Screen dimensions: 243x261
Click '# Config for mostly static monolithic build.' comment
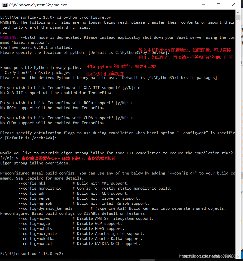(x=122, y=188)
